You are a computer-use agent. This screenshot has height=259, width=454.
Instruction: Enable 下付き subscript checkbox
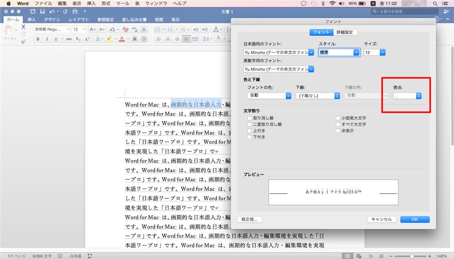[249, 137]
